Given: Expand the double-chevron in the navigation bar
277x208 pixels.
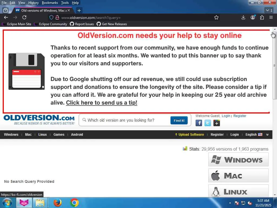Looking at the screenshot, I should coord(267,135).
